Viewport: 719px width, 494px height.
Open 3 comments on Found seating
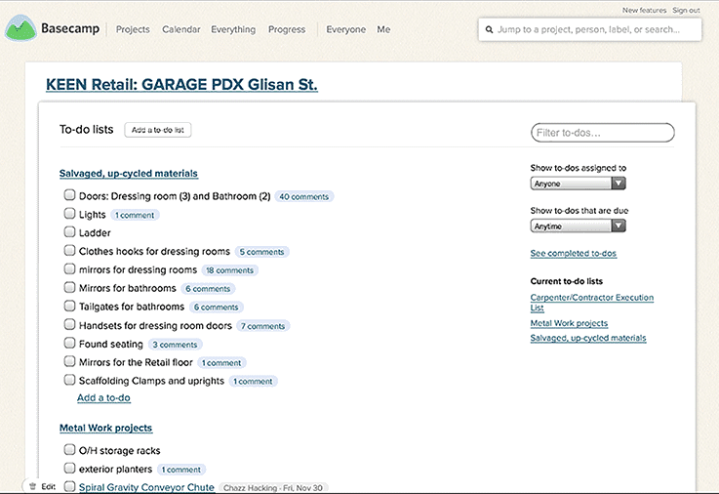(176, 345)
